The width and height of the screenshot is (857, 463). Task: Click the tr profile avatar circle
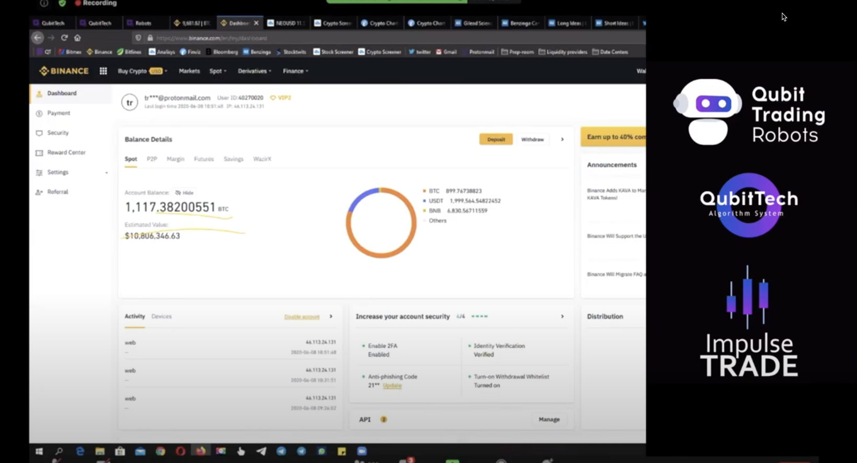pyautogui.click(x=130, y=102)
